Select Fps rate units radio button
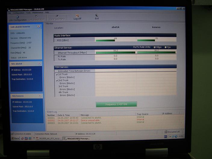Viewport: 212px width, 159px height. click(166, 47)
